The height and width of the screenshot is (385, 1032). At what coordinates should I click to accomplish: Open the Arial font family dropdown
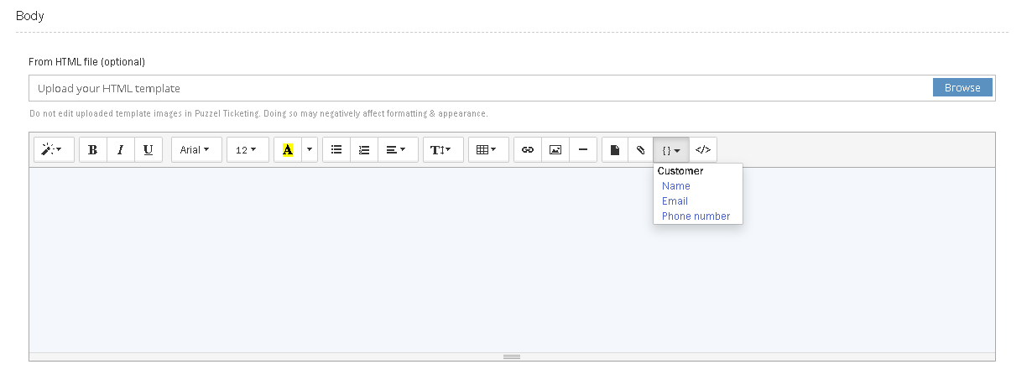pos(196,150)
